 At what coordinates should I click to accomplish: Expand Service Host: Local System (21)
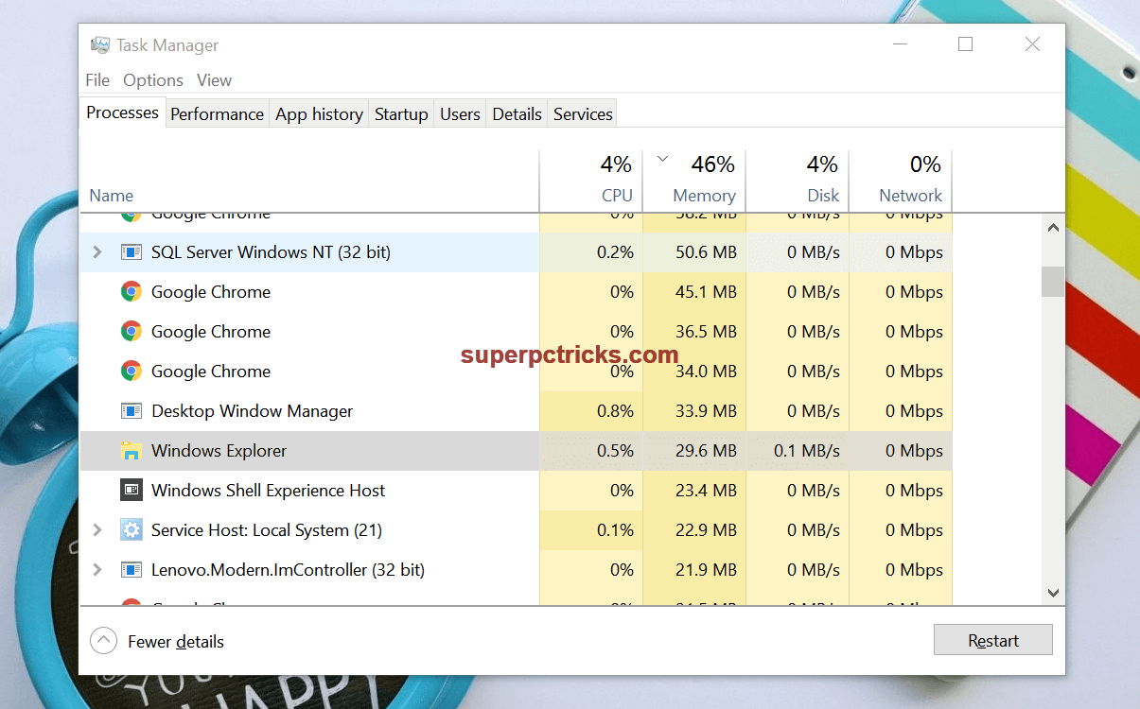pos(97,529)
